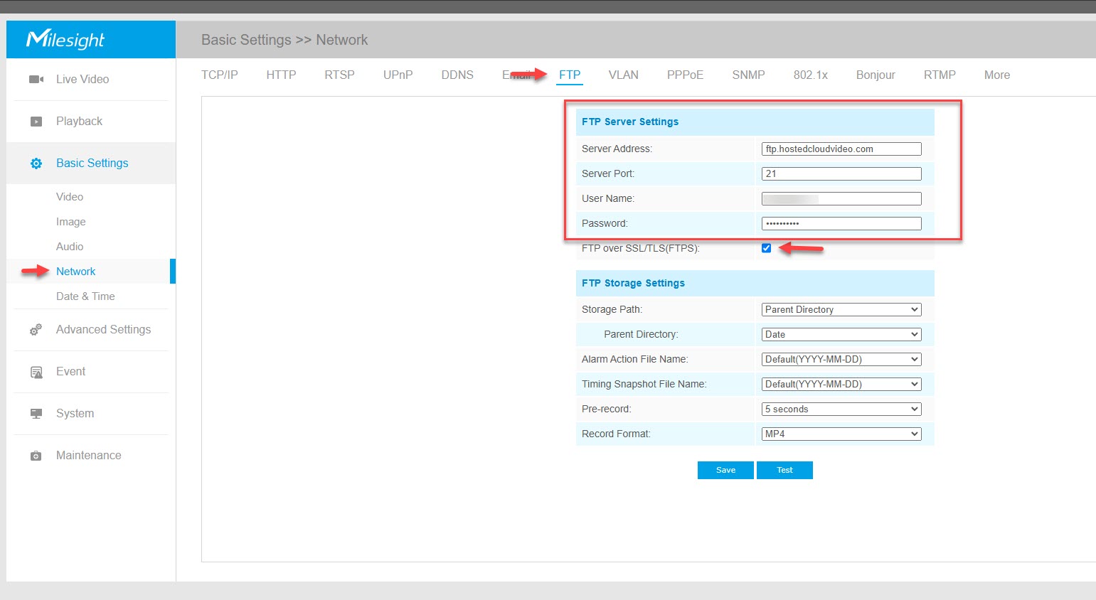This screenshot has height=600, width=1096.
Task: Click the Maintenance toolbox icon
Action: (x=36, y=456)
